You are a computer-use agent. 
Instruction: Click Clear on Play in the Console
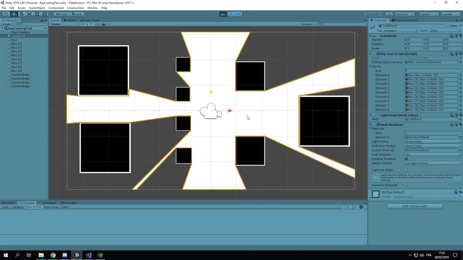tap(34, 207)
